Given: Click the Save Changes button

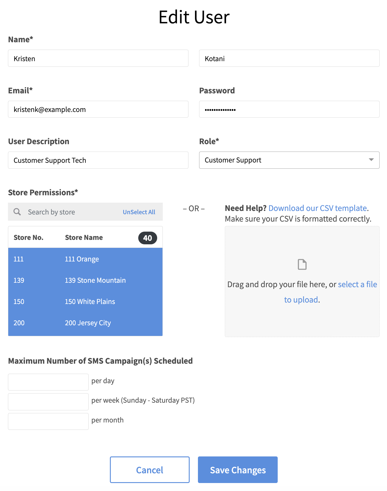Looking at the screenshot, I should [238, 469].
